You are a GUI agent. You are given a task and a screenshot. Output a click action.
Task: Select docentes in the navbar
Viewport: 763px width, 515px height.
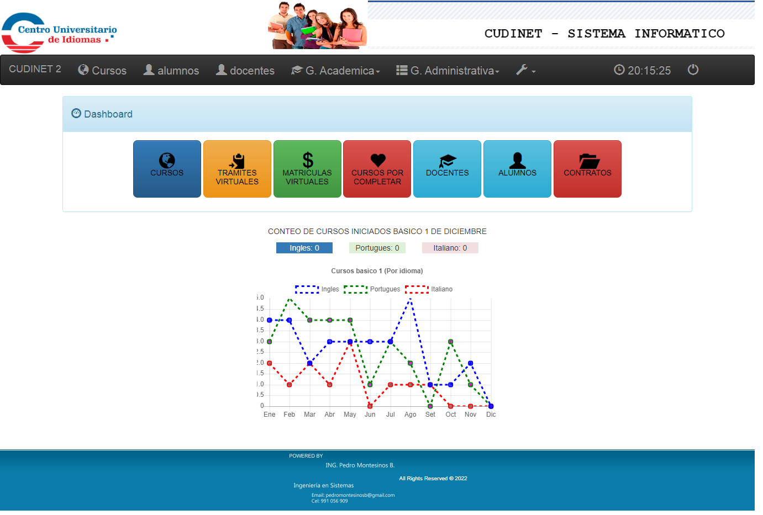coord(245,70)
